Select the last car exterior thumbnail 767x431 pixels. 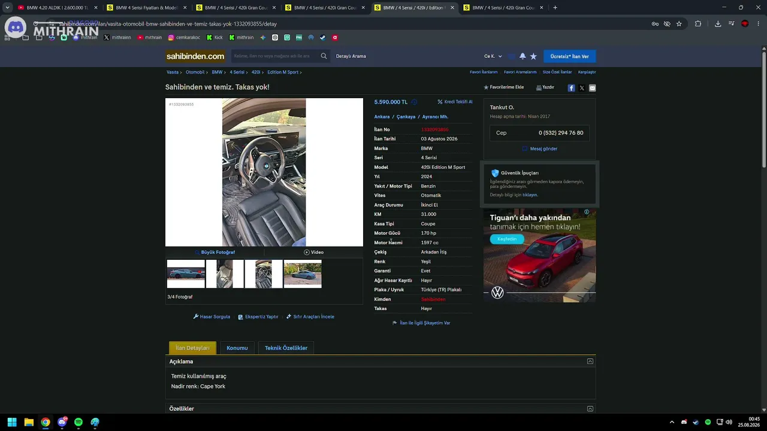coord(303,274)
